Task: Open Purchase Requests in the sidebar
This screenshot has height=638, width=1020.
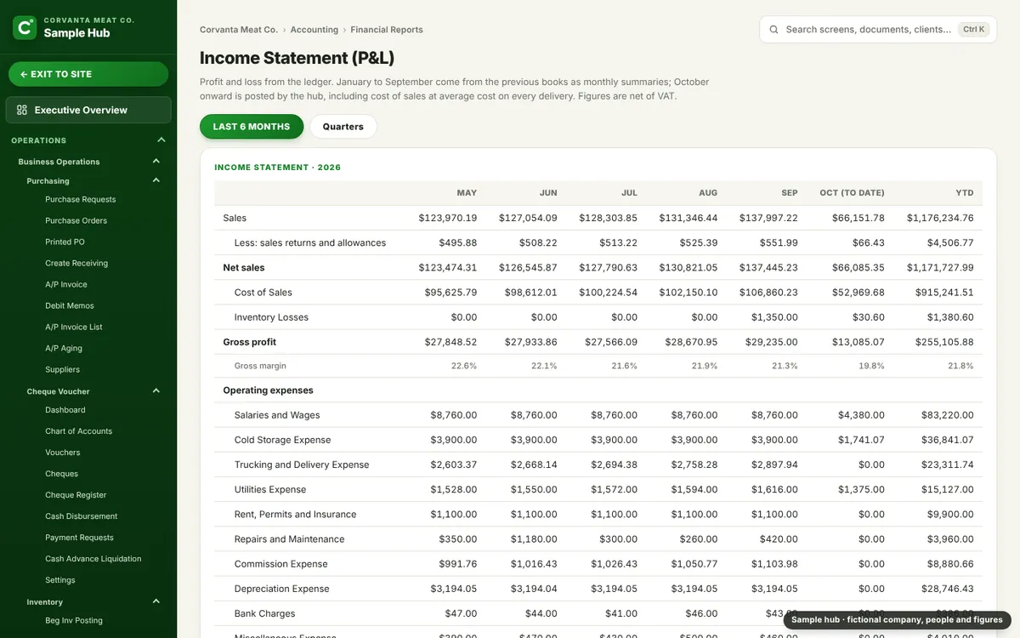Action: pyautogui.click(x=81, y=199)
